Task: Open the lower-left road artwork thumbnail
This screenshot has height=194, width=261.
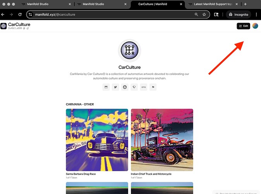Action: [97, 188]
